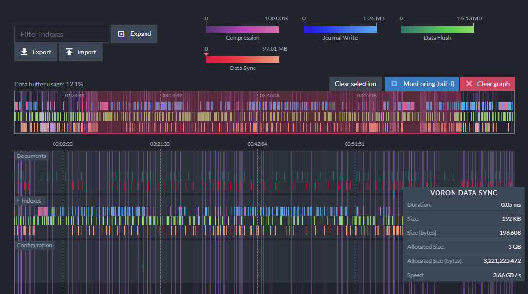528x294 pixels.
Task: Select the Configuration track label
Action: [35, 245]
